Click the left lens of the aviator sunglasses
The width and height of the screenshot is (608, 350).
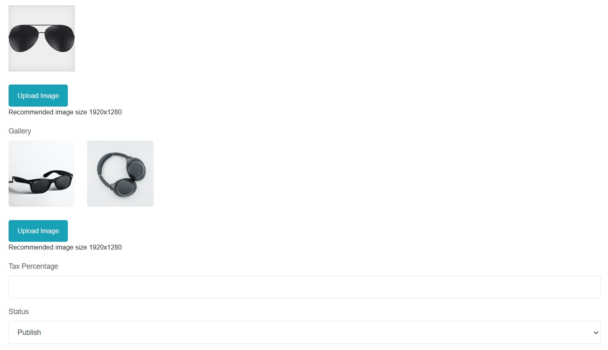tap(24, 38)
